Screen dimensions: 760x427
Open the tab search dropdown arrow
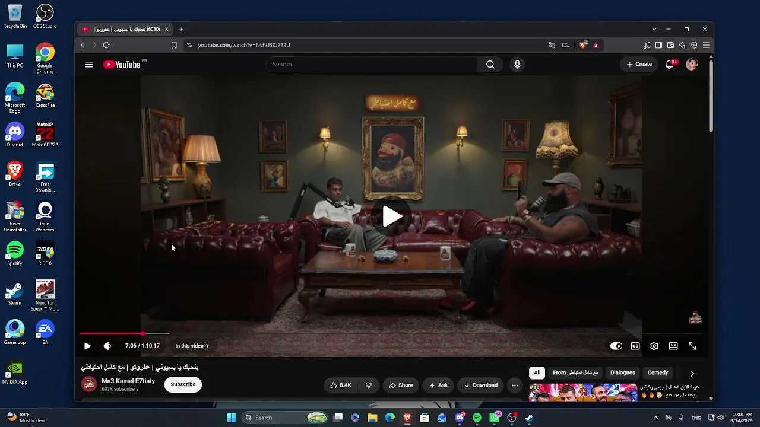(654, 29)
